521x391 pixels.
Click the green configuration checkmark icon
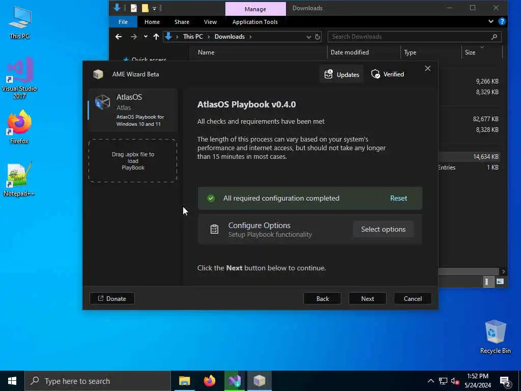pos(211,199)
